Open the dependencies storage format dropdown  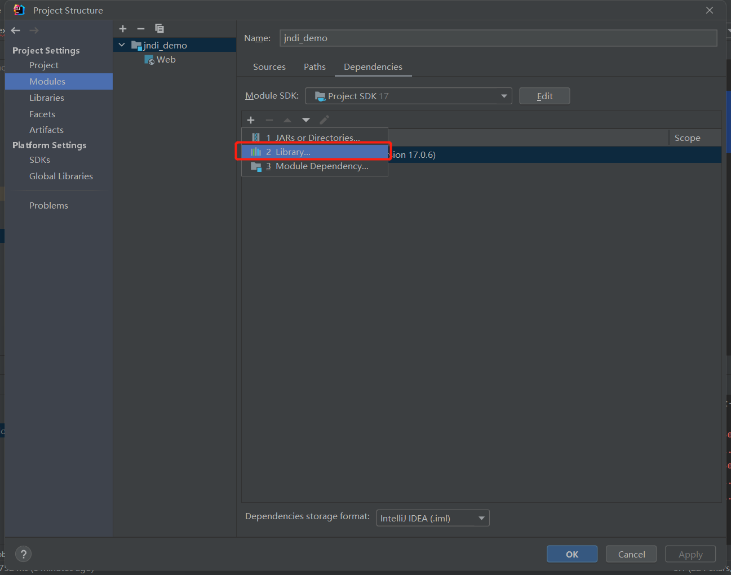pyautogui.click(x=433, y=518)
